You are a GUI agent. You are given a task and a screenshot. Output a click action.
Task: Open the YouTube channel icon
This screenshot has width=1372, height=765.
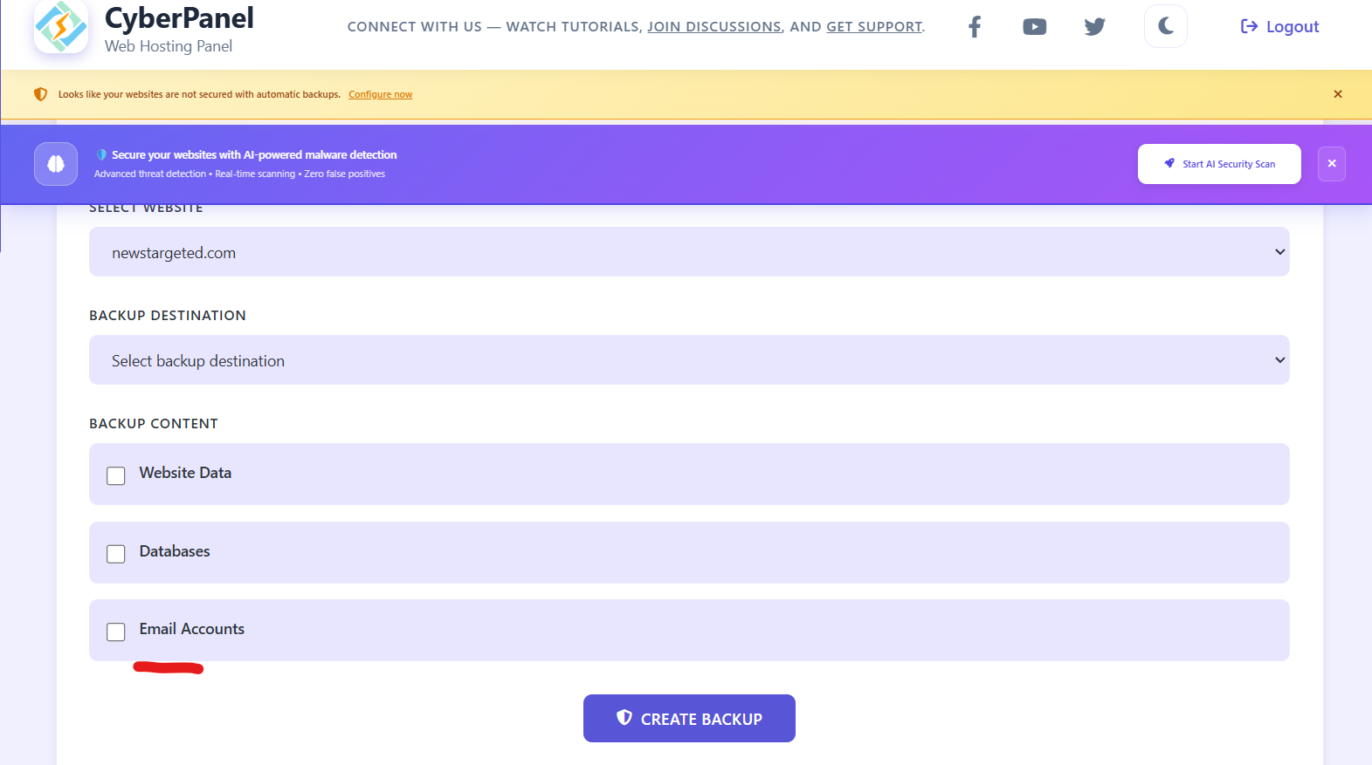[1034, 27]
